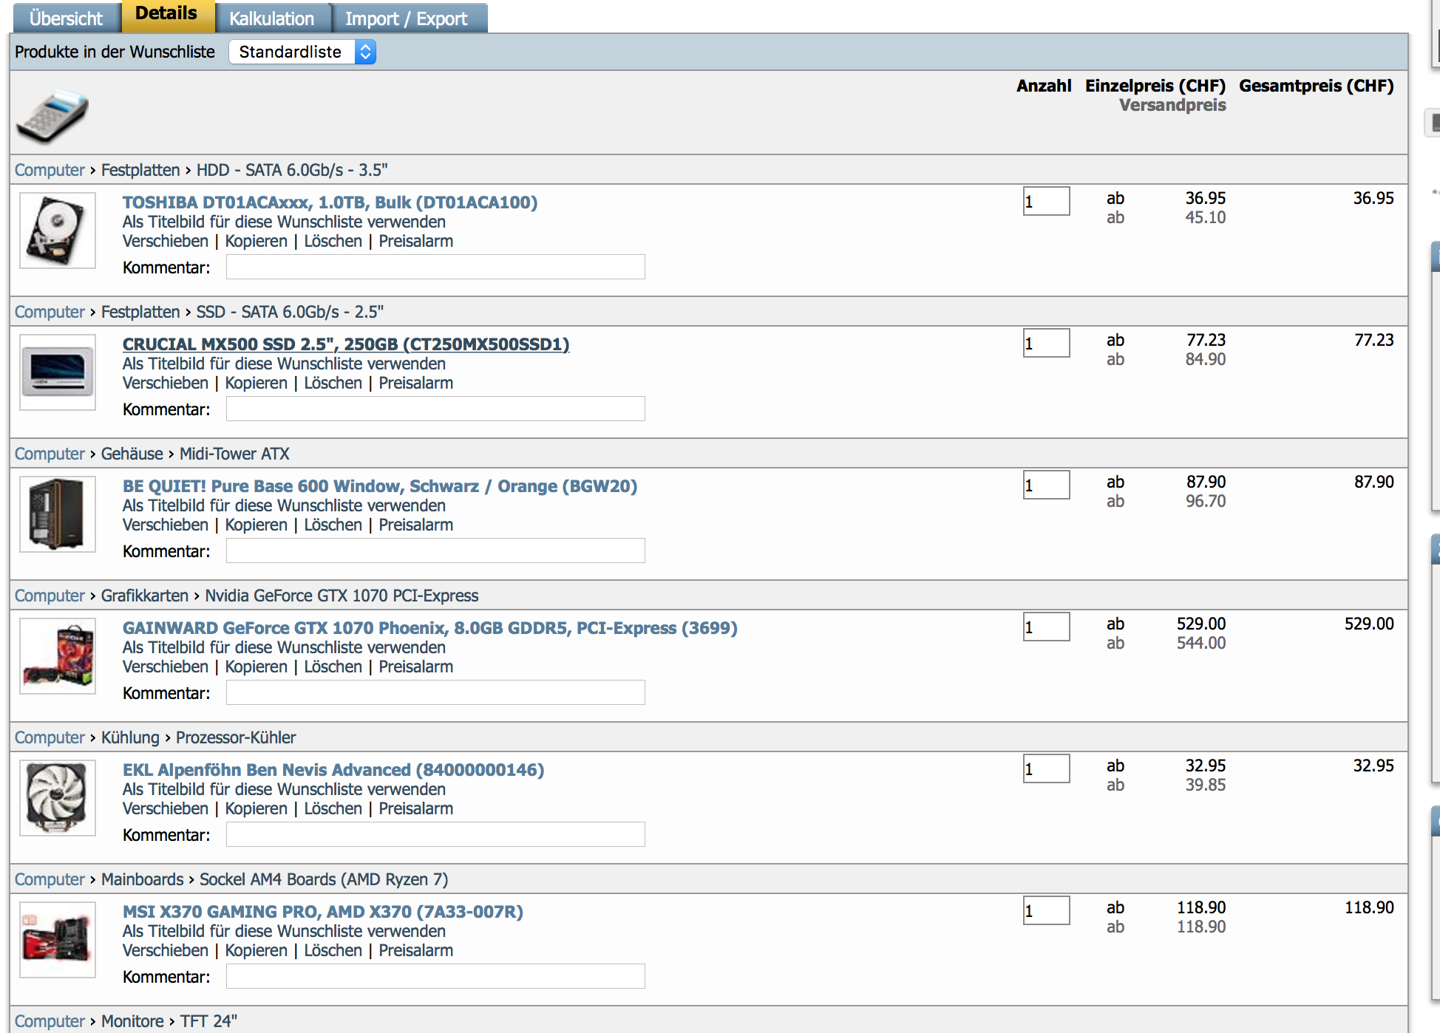This screenshot has width=1440, height=1033.
Task: Focus the Gainward GTX 1070 quantity field
Action: (x=1046, y=627)
